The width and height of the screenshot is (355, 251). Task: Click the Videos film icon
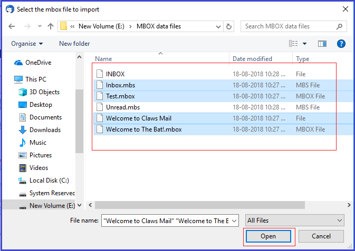tap(23, 168)
